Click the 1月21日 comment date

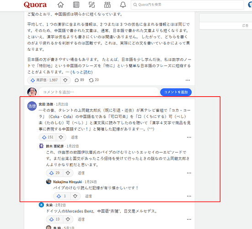coord(62,104)
